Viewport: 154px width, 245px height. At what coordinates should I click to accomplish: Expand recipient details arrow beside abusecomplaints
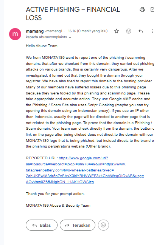[x=70, y=37]
